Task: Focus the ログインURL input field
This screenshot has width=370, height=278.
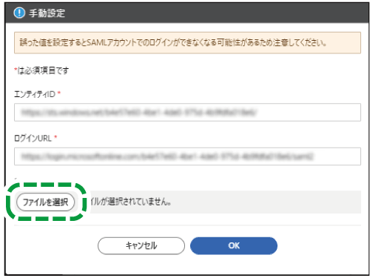Action: [x=187, y=156]
